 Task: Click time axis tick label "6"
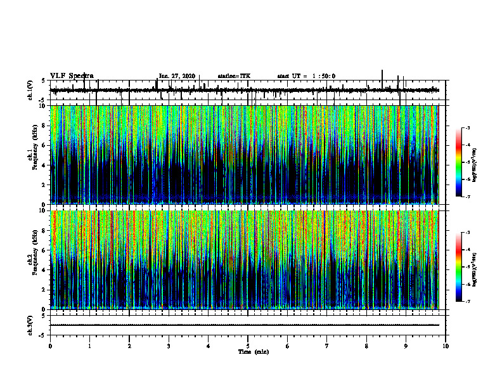pos(288,346)
